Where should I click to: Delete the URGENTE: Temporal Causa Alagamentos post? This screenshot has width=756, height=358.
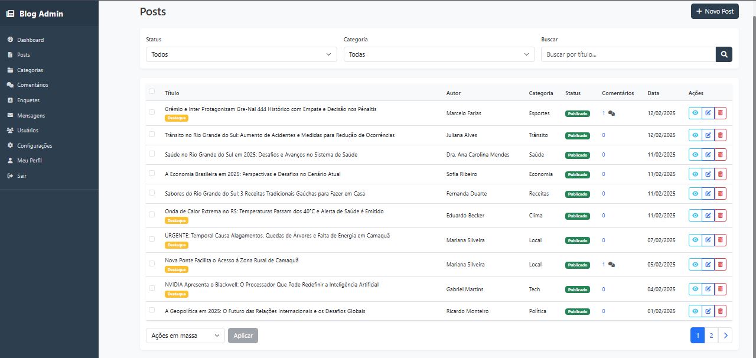click(x=720, y=240)
